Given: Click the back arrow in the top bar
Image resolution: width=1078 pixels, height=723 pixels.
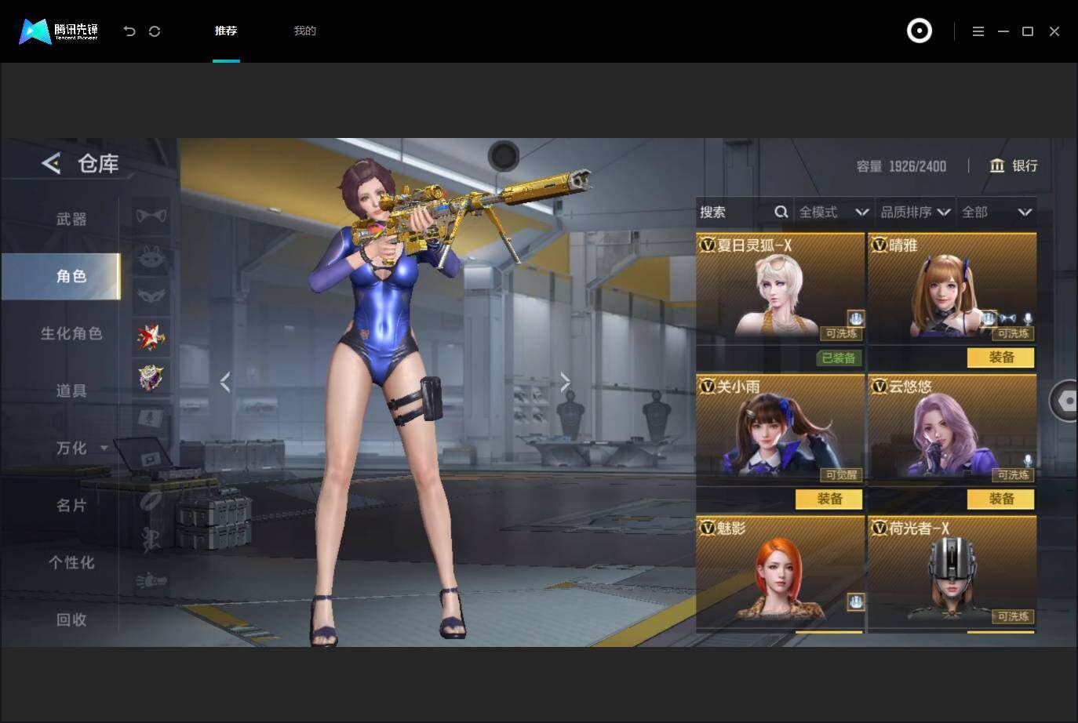Looking at the screenshot, I should click(129, 31).
